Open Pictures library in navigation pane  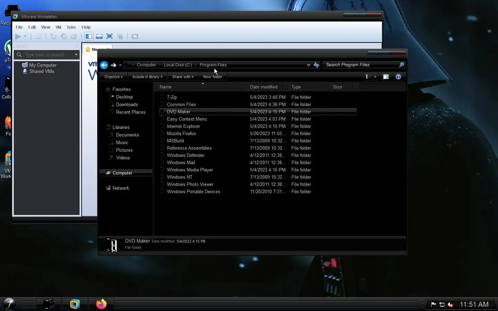pos(124,150)
